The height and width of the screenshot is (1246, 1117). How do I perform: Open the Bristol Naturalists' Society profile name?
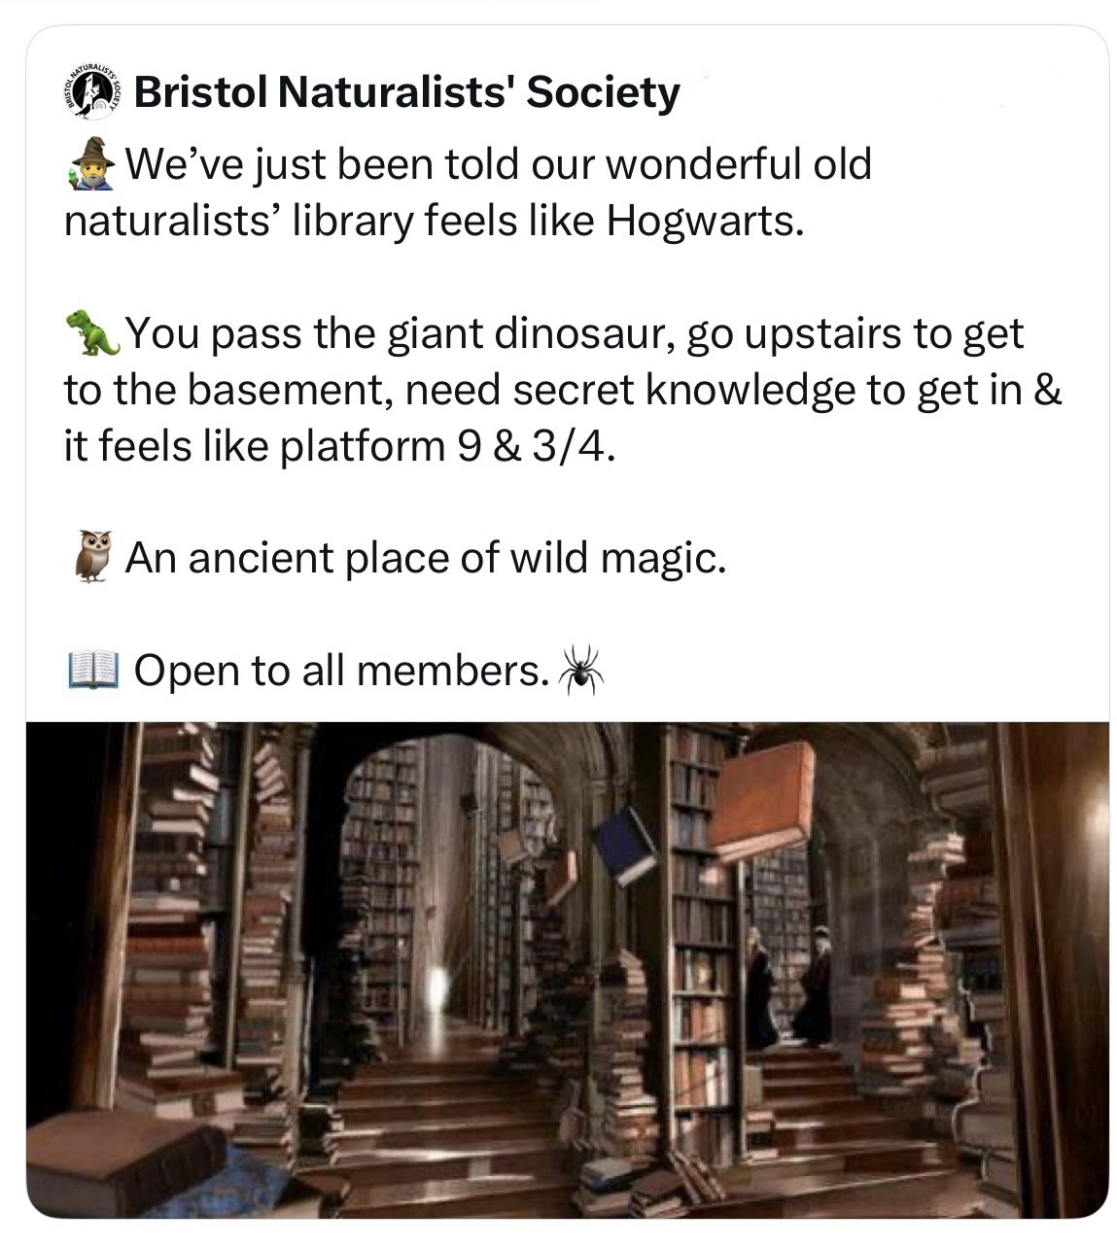pos(406,93)
